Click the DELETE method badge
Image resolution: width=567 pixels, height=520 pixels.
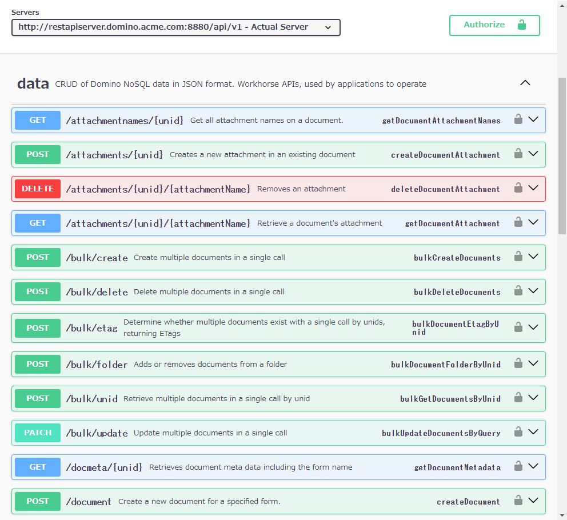tap(37, 189)
